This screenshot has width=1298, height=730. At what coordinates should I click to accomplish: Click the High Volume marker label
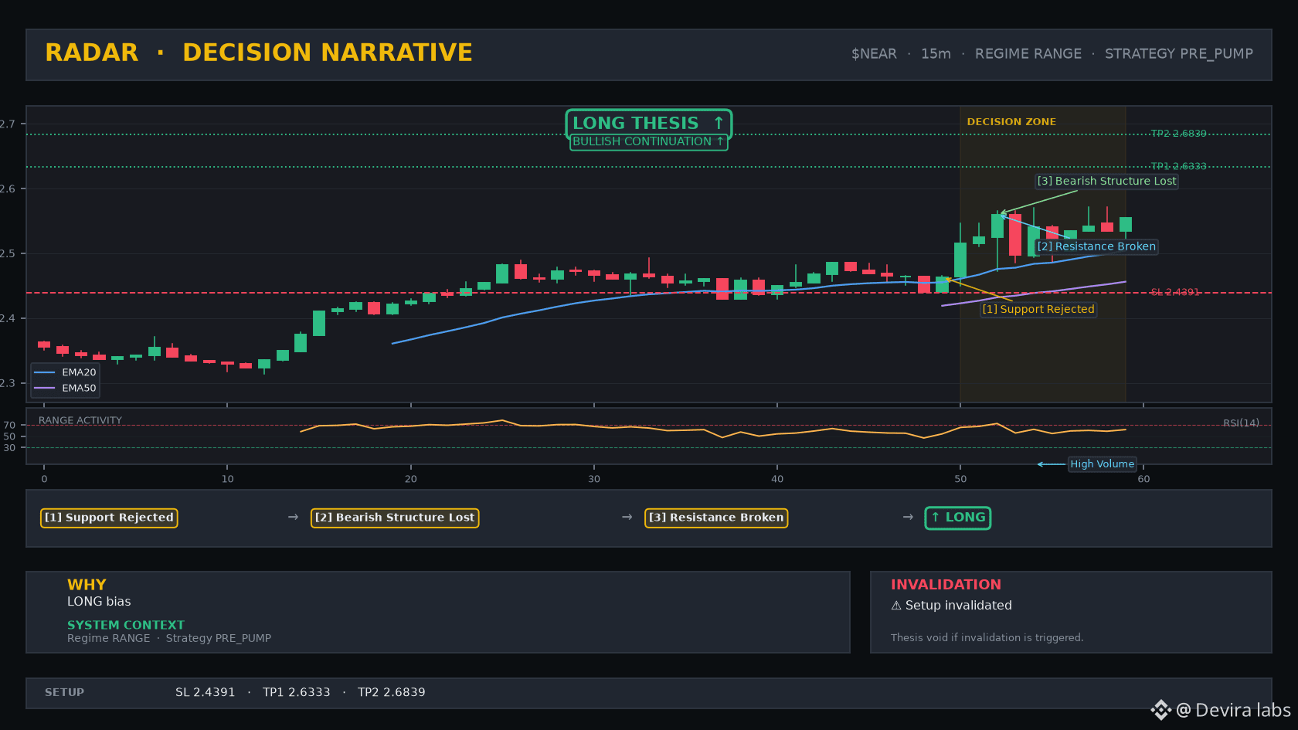point(1102,464)
